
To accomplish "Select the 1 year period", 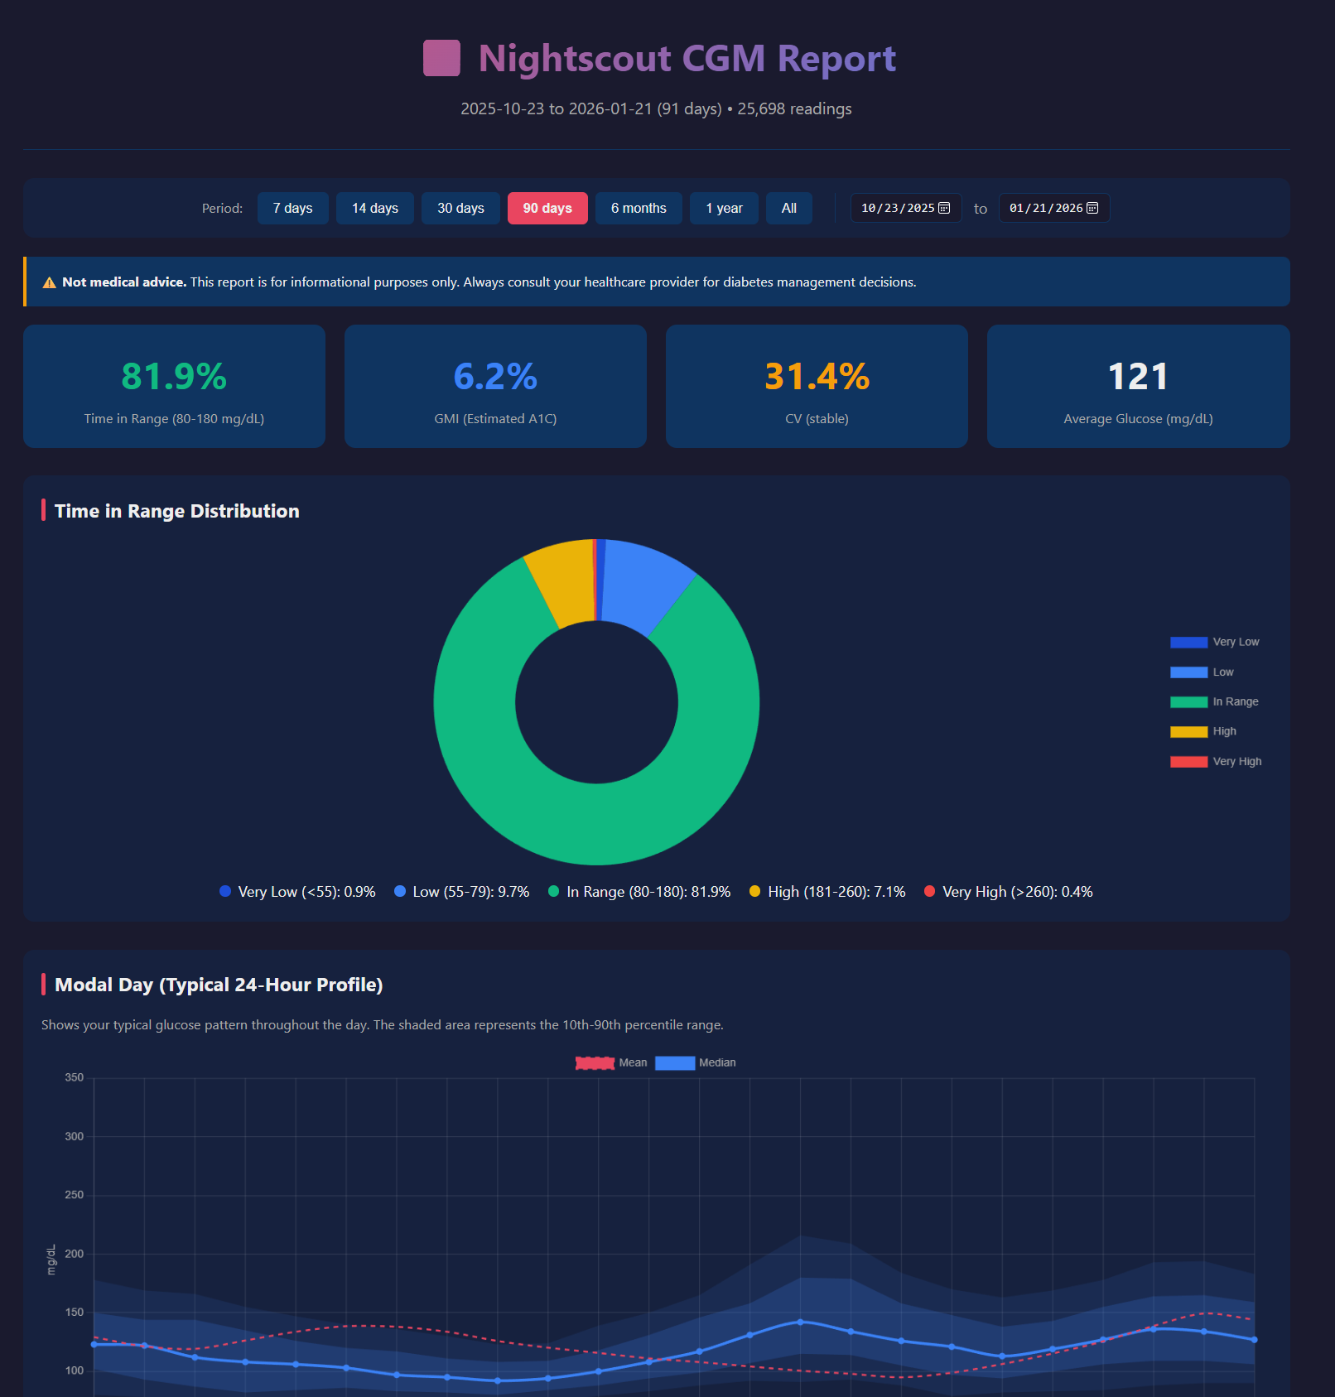I will 723,209.
